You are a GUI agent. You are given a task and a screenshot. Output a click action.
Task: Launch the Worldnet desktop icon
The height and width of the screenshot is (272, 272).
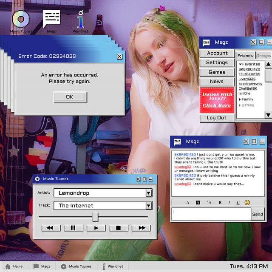[x=80, y=20]
